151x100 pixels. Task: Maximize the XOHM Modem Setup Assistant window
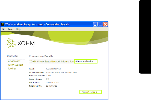[100, 24]
